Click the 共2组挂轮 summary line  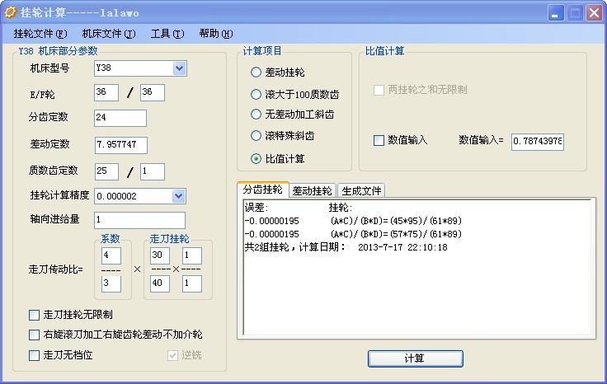(346, 247)
